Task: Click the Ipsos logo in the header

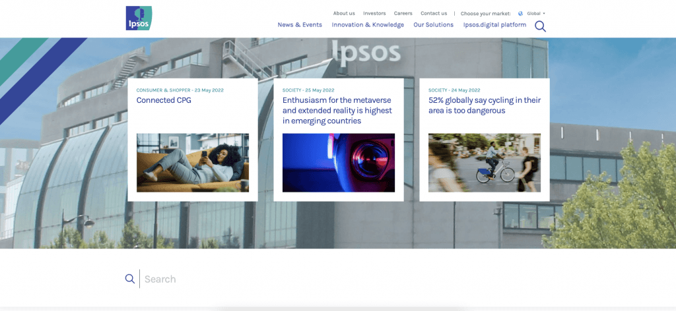Action: [x=139, y=18]
